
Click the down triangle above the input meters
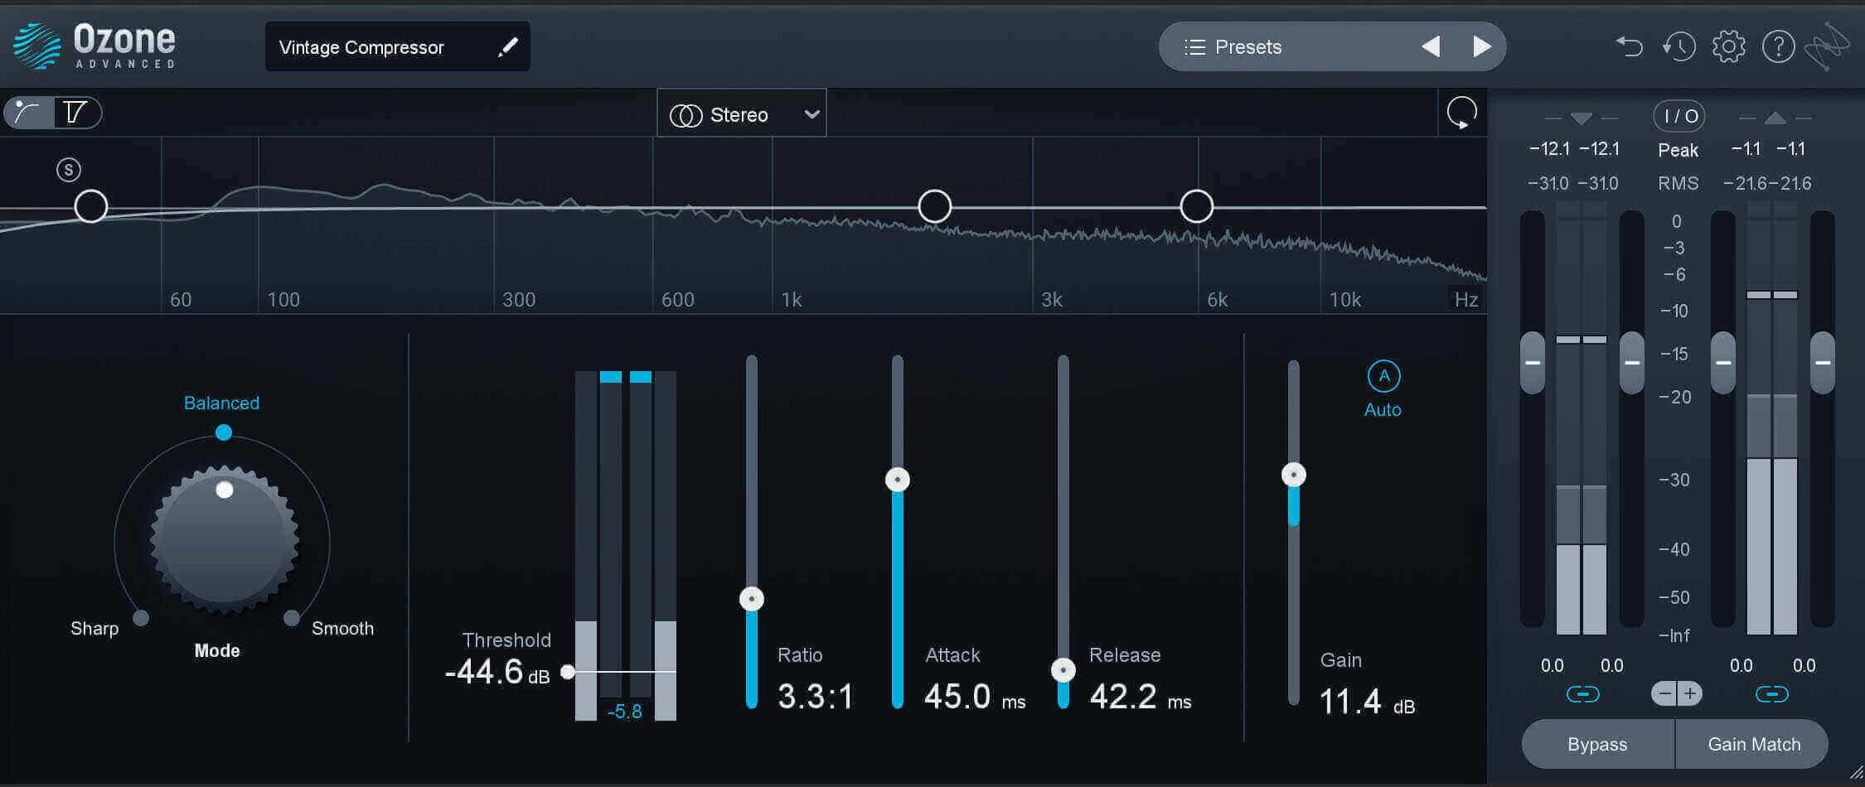pos(1582,118)
